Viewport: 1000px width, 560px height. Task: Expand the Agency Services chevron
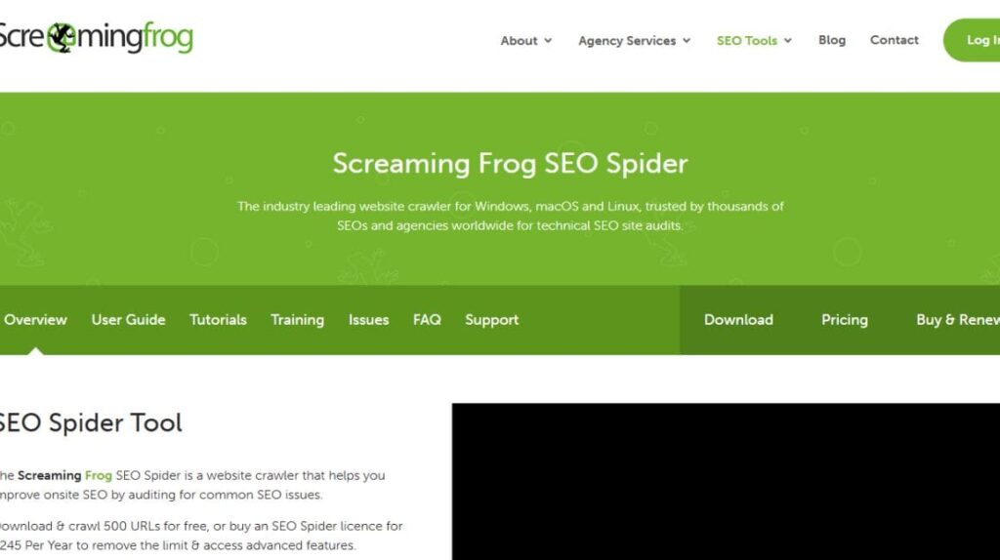687,41
